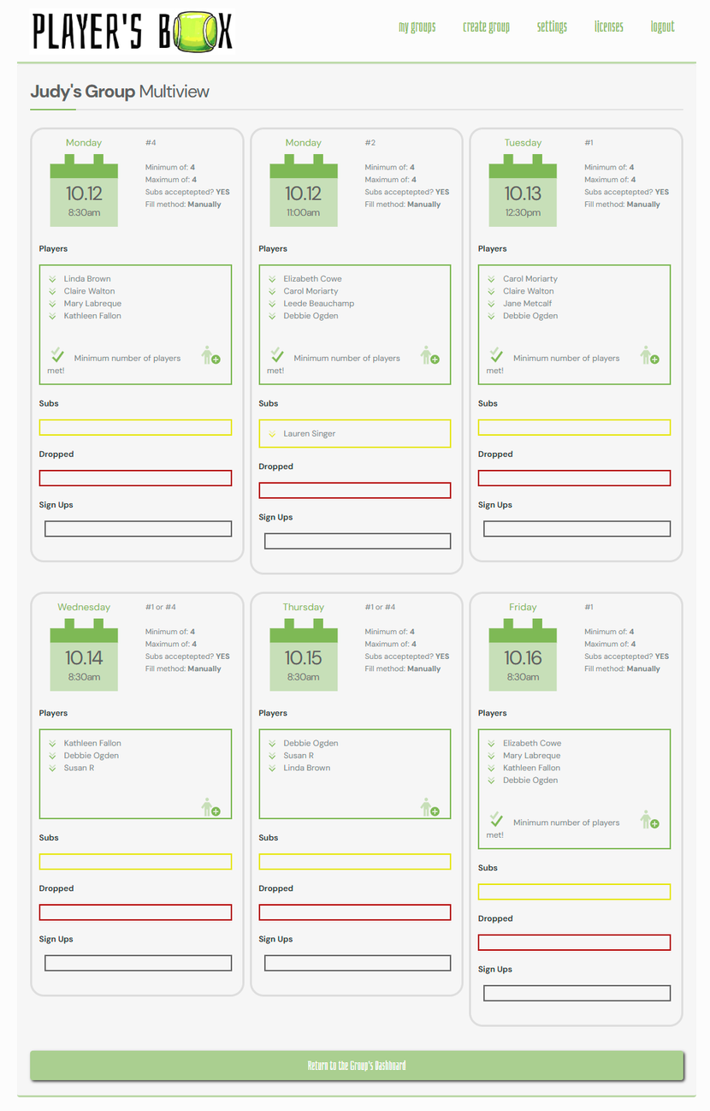The width and height of the screenshot is (710, 1111).
Task: Expand Linda Brown chevron in Monday 8:30am card
Action: pos(53,279)
